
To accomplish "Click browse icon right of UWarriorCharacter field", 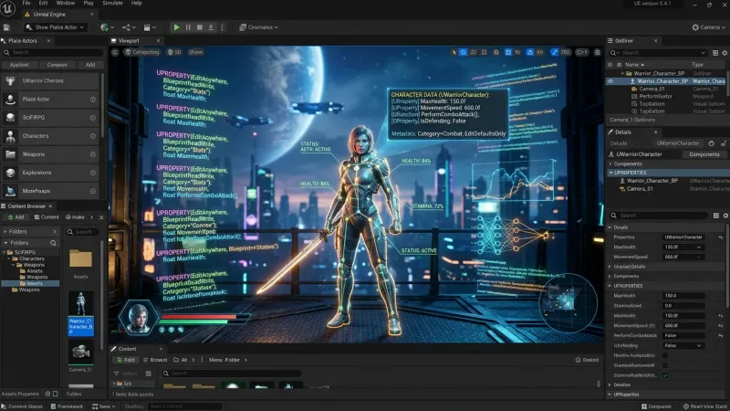I will coord(712,143).
